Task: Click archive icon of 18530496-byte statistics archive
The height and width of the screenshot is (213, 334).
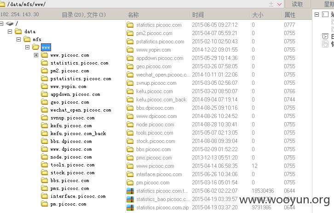Action: (130, 191)
